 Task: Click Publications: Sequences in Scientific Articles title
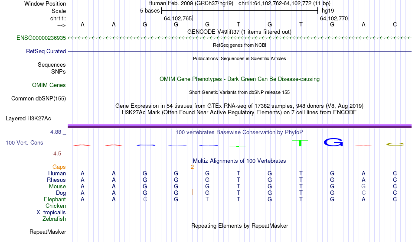pyautogui.click(x=239, y=58)
